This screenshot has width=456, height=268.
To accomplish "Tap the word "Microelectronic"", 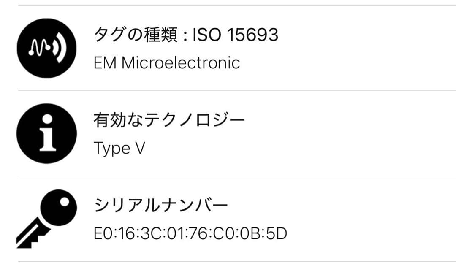I will pyautogui.click(x=181, y=63).
